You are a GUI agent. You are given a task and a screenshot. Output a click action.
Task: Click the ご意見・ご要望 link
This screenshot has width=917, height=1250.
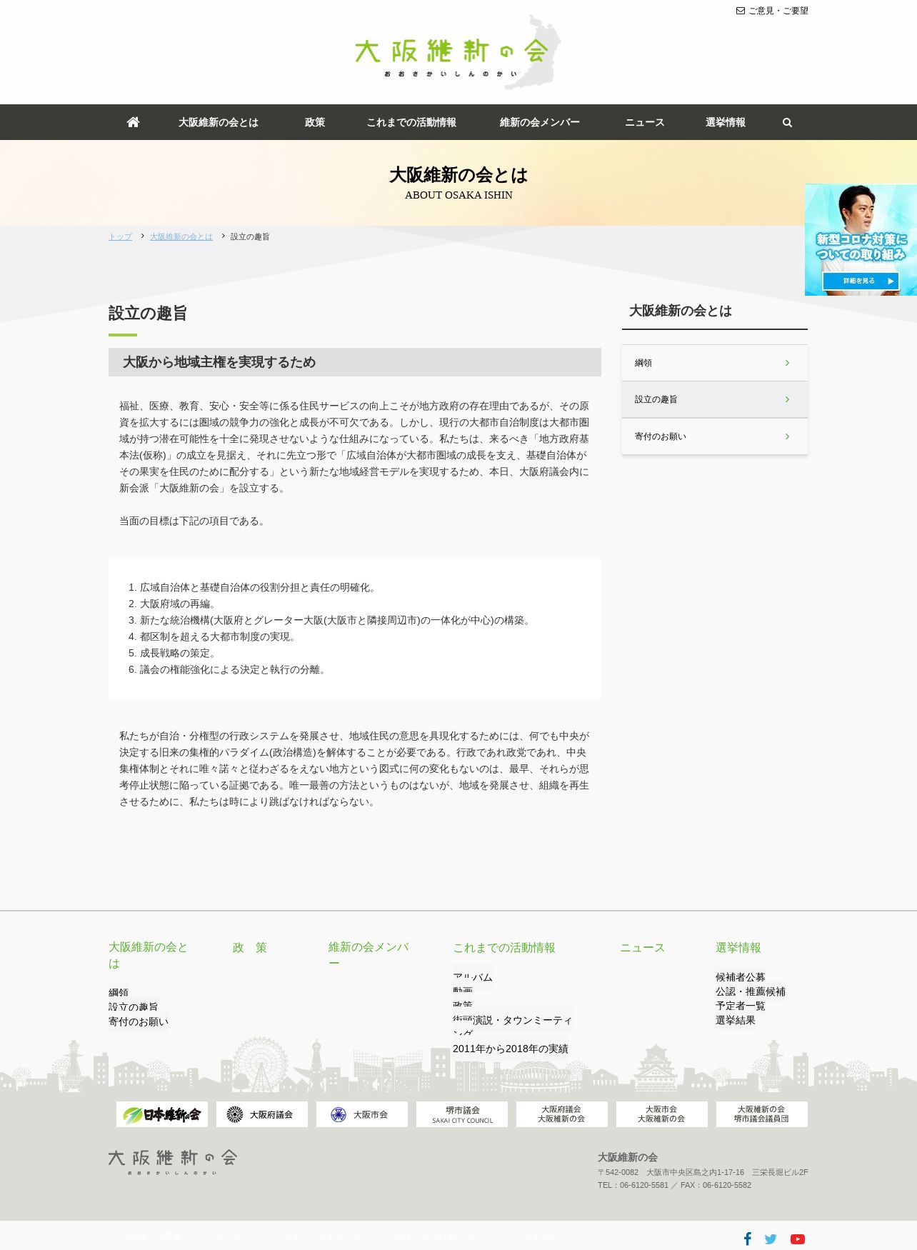pyautogui.click(x=778, y=11)
